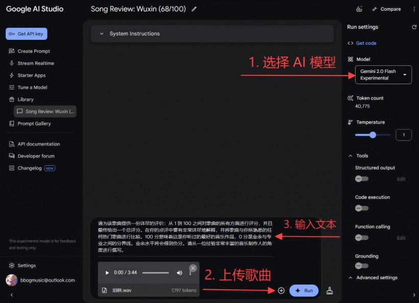Screen dimensions: 419x303
Task: Expand the System Instructions section
Action: tap(101, 34)
